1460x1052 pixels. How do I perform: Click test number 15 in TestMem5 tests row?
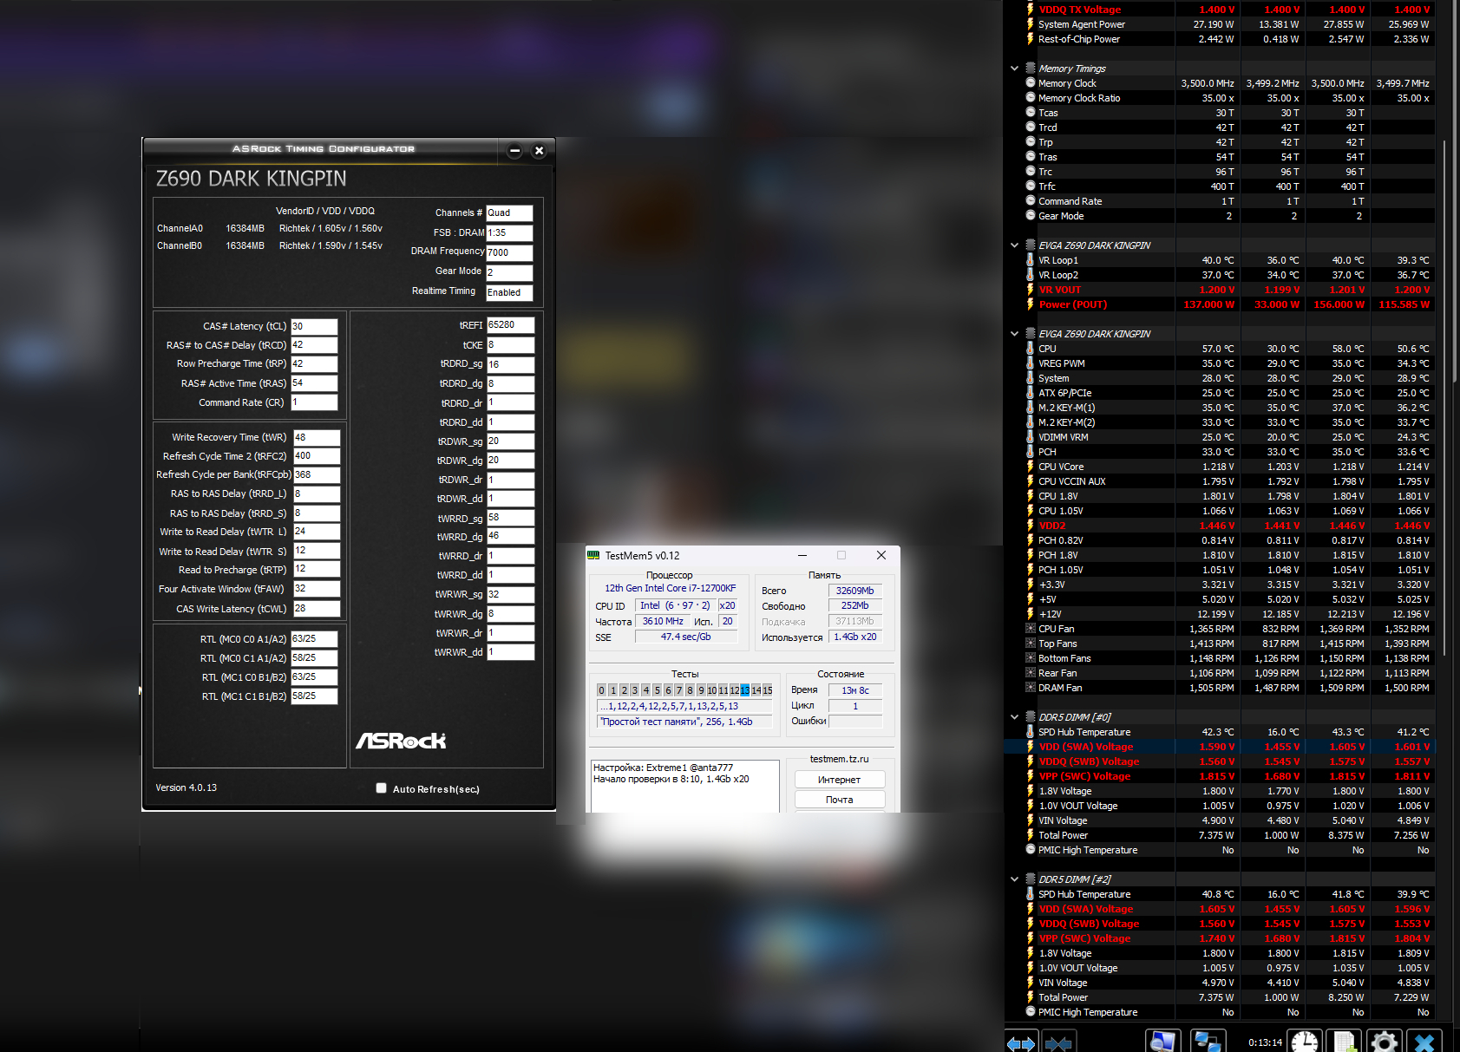(x=767, y=690)
